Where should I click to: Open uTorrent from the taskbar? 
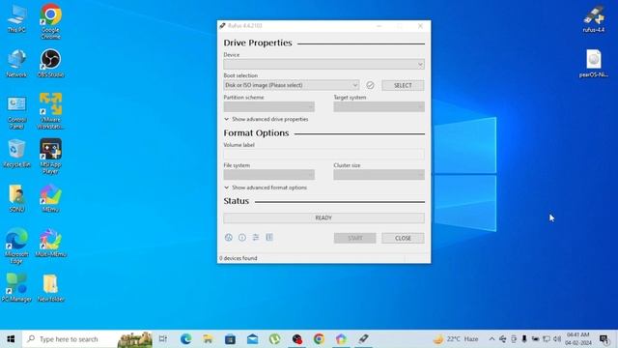(x=274, y=339)
